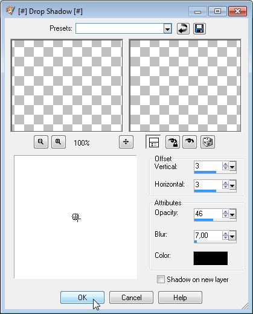Zoom out the preview with minus magnifier

(x=41, y=142)
